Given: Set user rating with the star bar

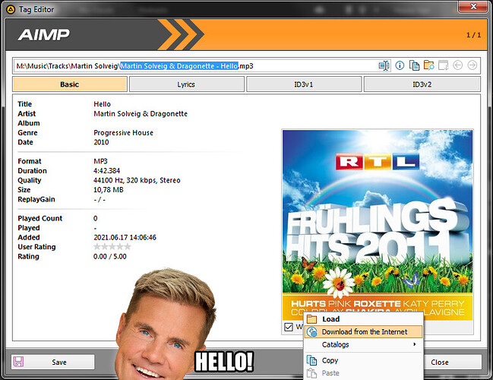Looking at the screenshot, I should (x=112, y=247).
